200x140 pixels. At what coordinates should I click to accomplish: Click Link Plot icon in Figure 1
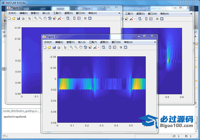[x=68, y=18]
